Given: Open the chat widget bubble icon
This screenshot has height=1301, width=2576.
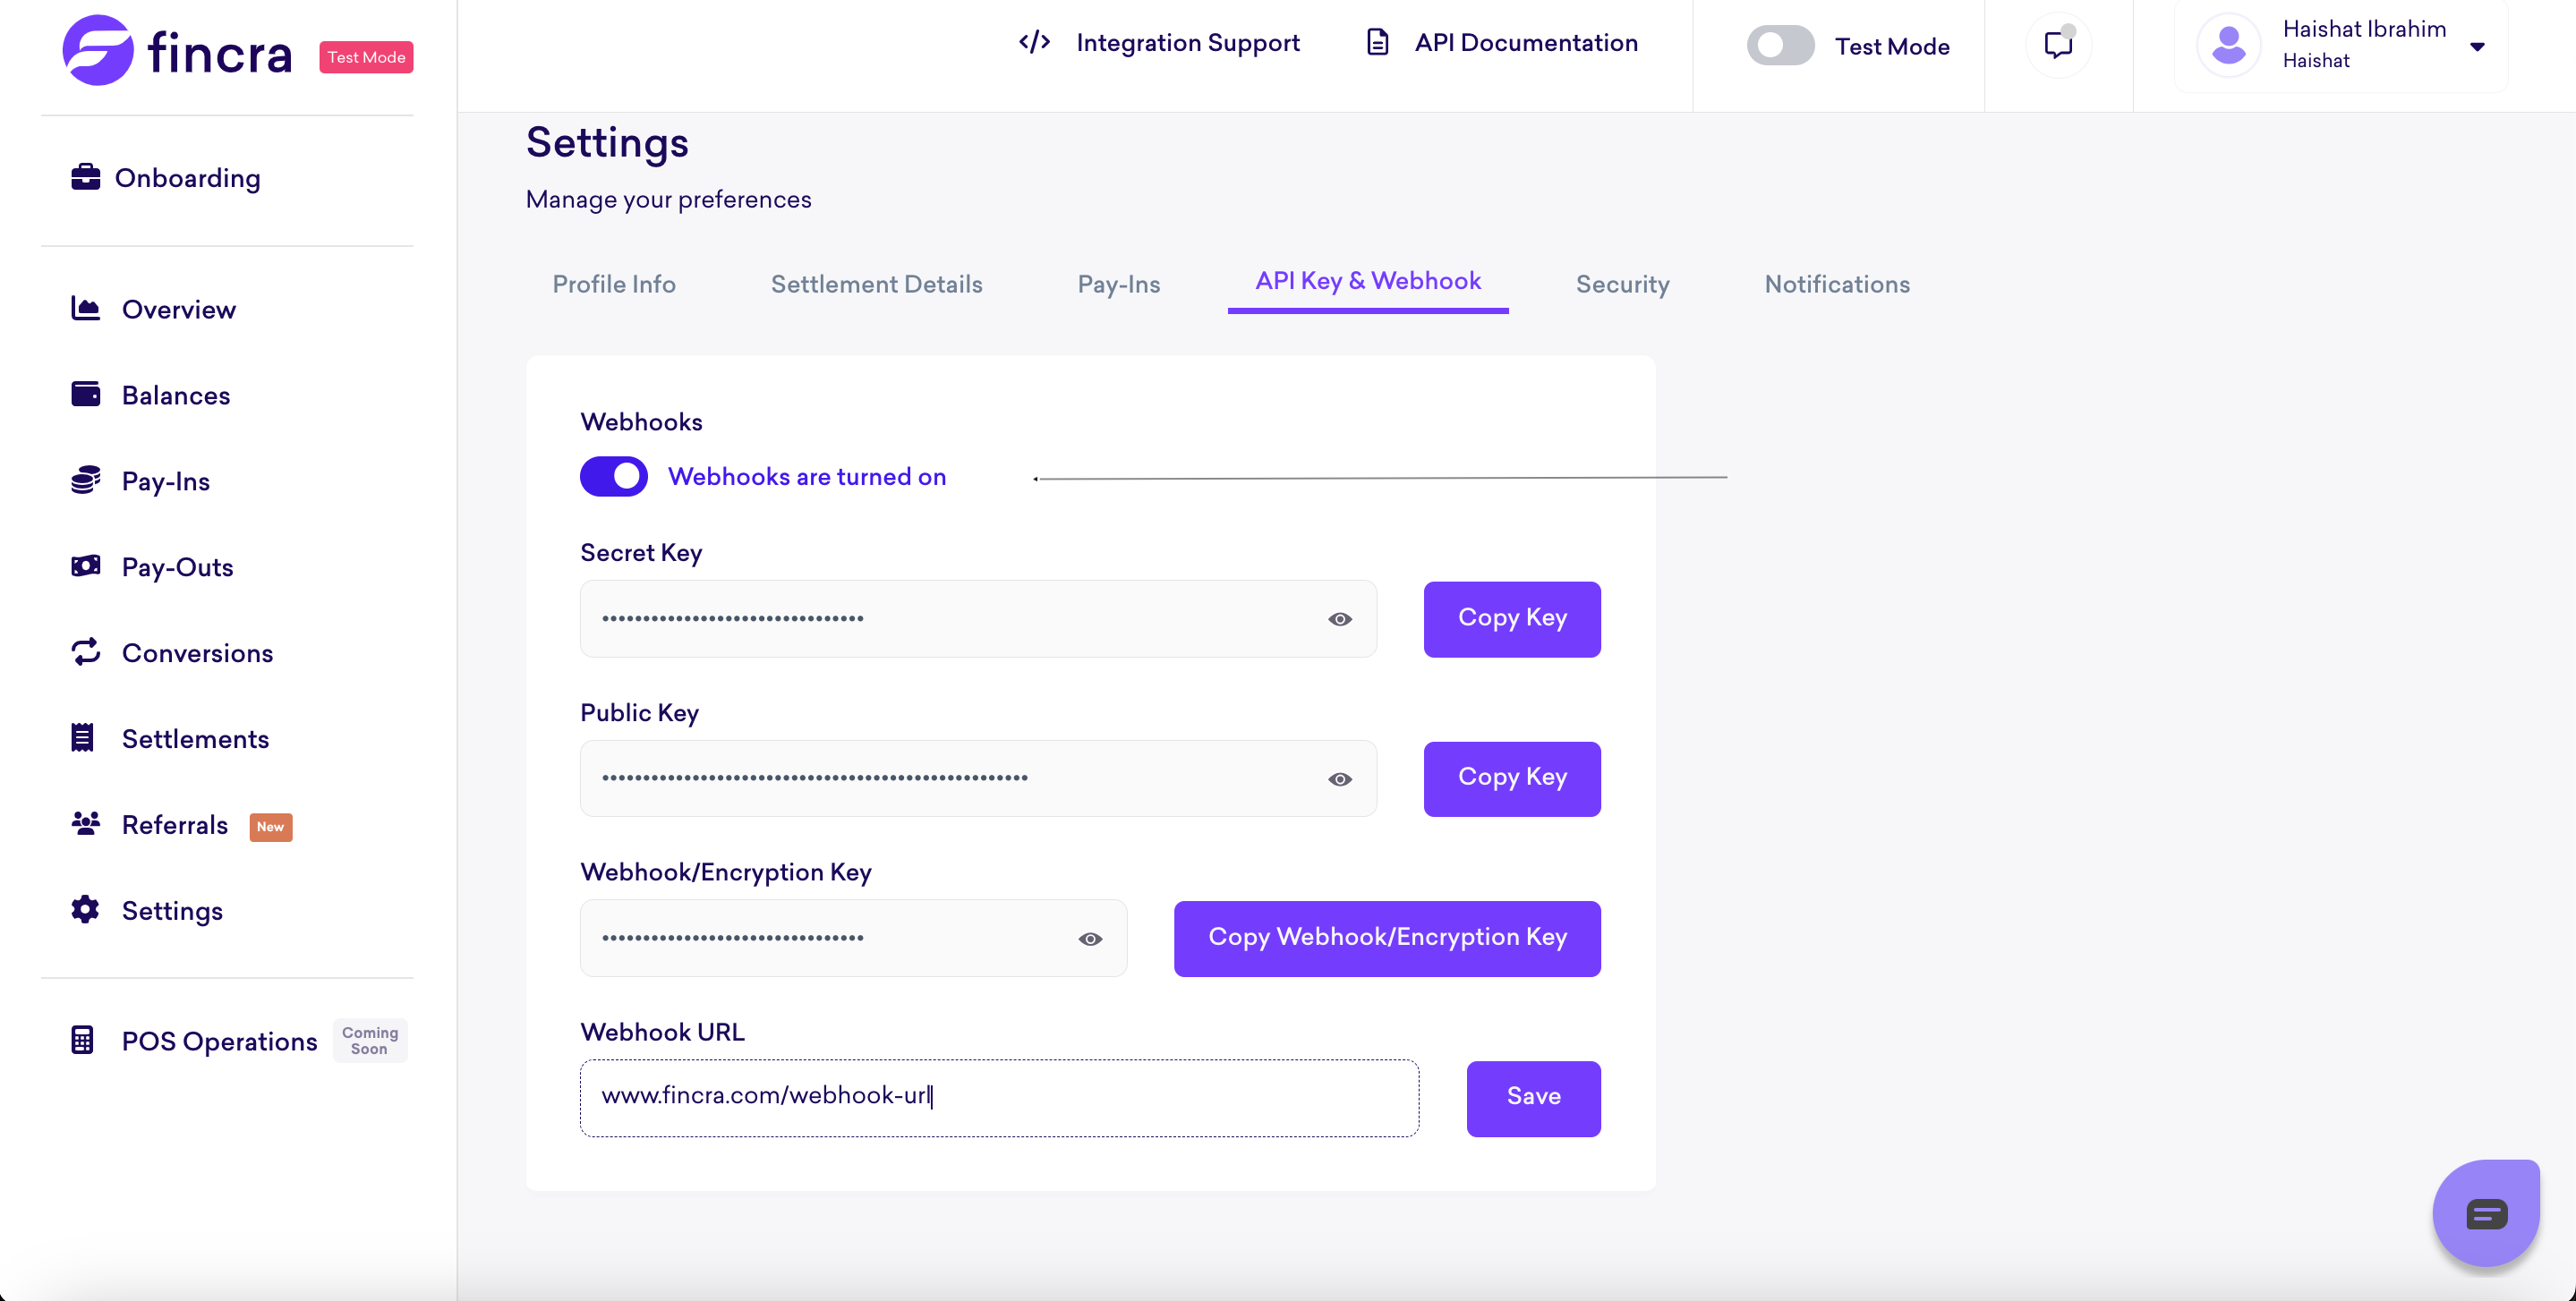Looking at the screenshot, I should coord(2486,1214).
